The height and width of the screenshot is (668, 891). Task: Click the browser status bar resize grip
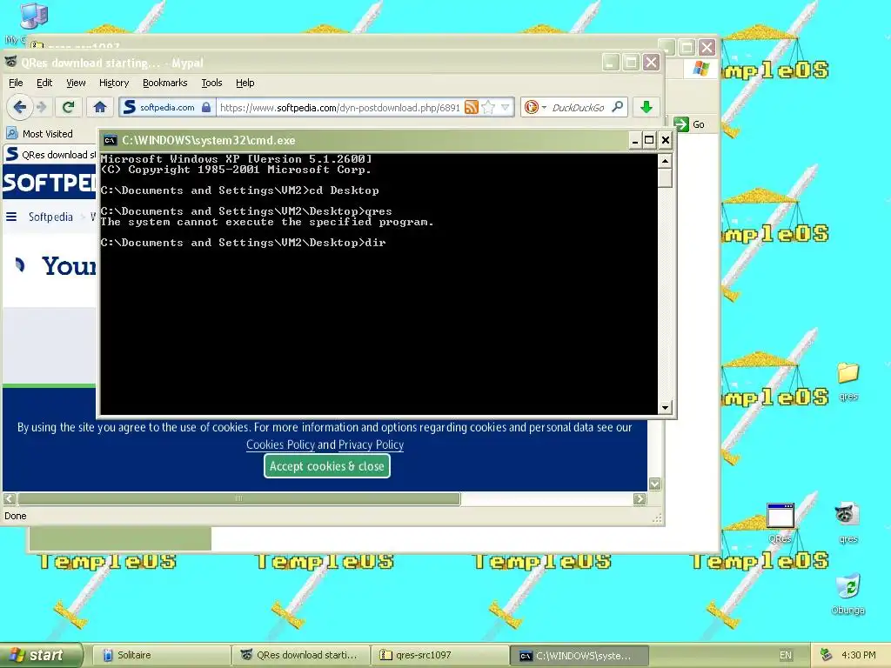tap(657, 518)
